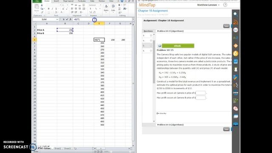Open the Matthew Lennon account dropdown
272x153 pixels.
[x=208, y=5]
